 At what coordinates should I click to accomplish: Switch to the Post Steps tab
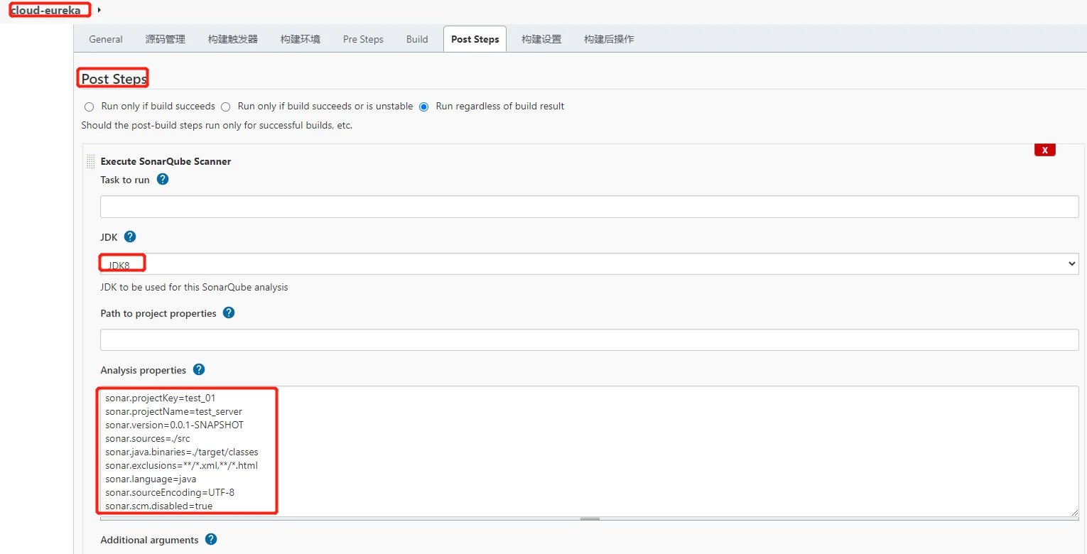[x=475, y=39]
